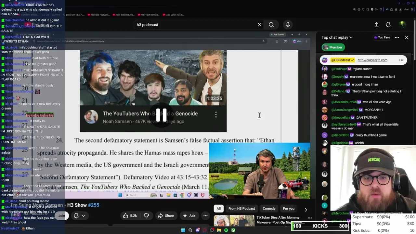Open the Top Fans leaderboard

point(382,37)
